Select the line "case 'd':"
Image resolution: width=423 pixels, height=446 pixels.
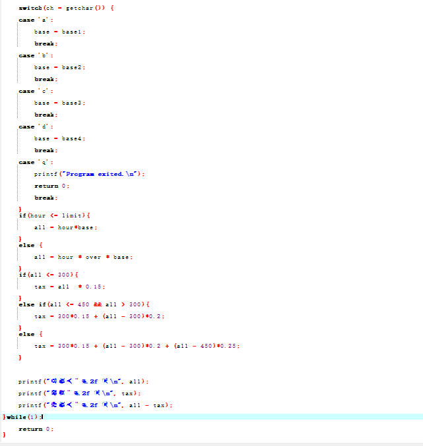(x=36, y=126)
